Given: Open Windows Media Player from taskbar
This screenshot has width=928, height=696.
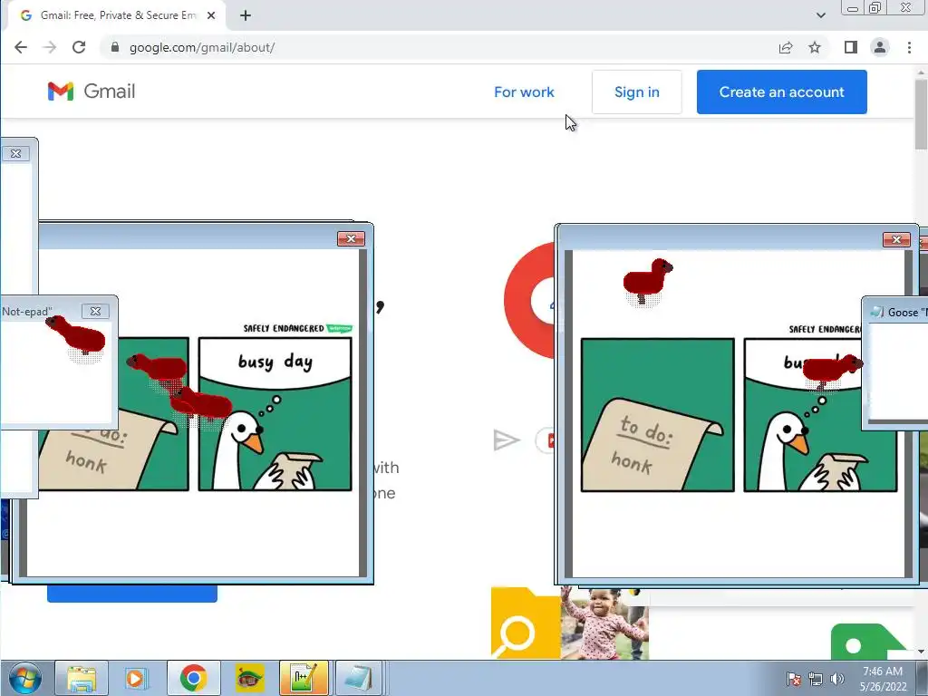Looking at the screenshot, I should 136,678.
